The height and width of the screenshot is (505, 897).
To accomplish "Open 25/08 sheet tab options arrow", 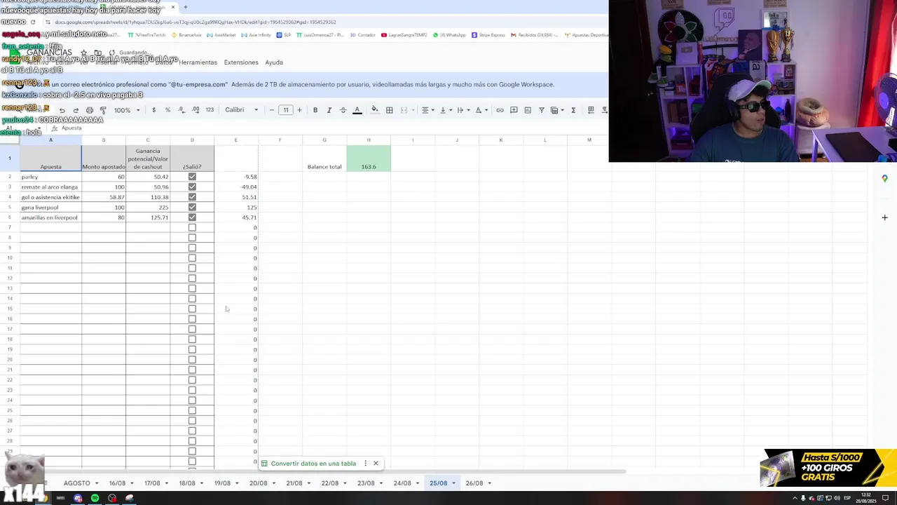I will tap(453, 483).
